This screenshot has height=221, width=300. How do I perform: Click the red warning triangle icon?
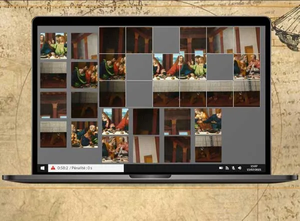coord(52,168)
